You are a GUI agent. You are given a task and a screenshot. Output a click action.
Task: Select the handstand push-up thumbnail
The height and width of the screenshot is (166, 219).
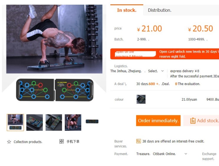tap(15, 123)
